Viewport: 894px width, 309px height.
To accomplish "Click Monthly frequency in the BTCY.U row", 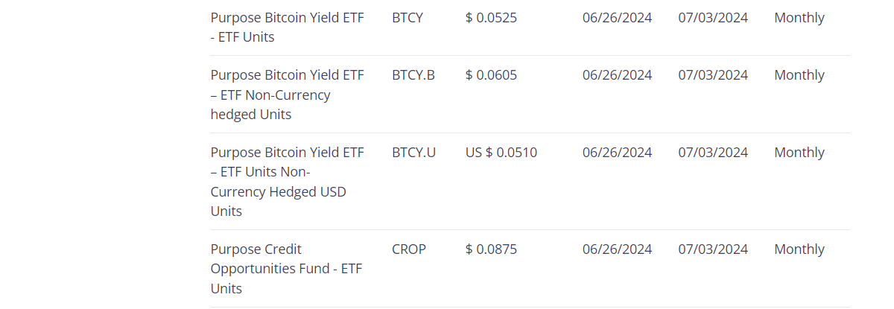I will pos(799,153).
